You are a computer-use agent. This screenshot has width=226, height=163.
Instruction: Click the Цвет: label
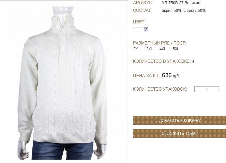139,22
